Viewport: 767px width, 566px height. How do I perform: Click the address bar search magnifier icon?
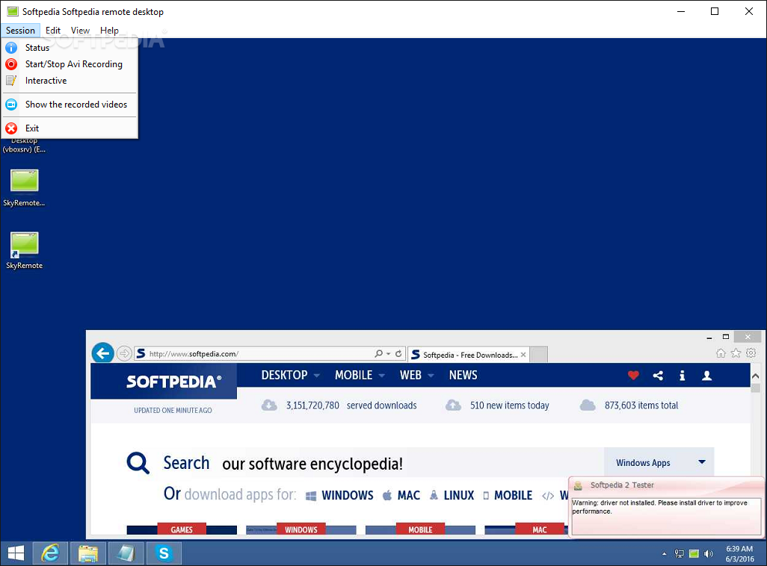pyautogui.click(x=378, y=353)
